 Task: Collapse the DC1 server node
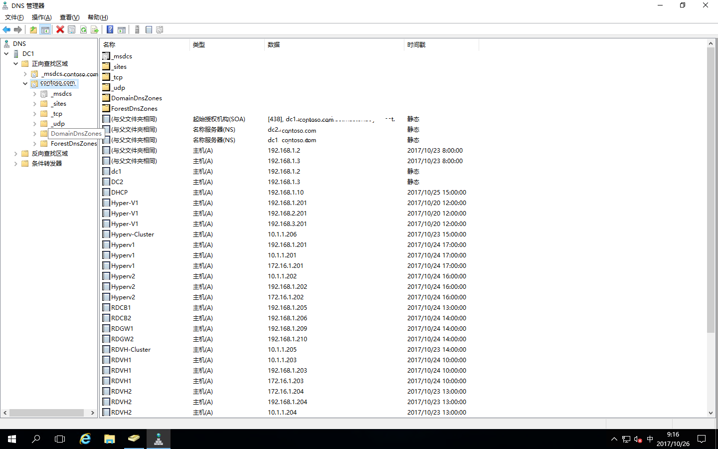tap(6, 54)
